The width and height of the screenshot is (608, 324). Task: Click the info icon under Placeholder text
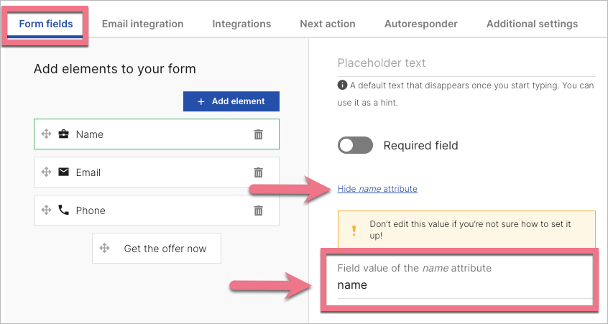342,85
